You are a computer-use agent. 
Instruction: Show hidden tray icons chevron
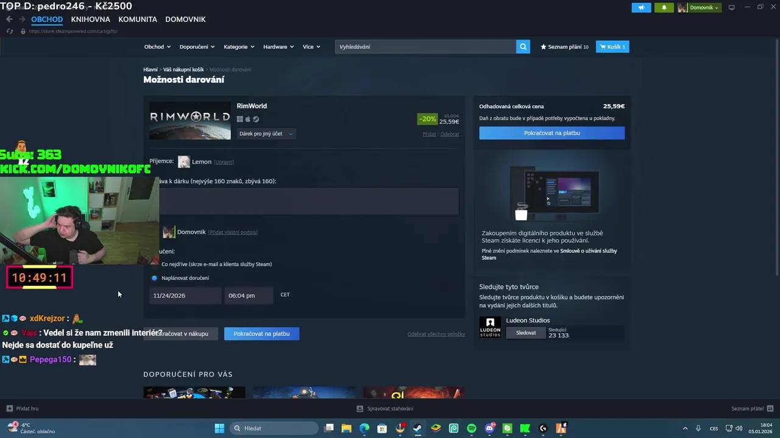coord(685,428)
